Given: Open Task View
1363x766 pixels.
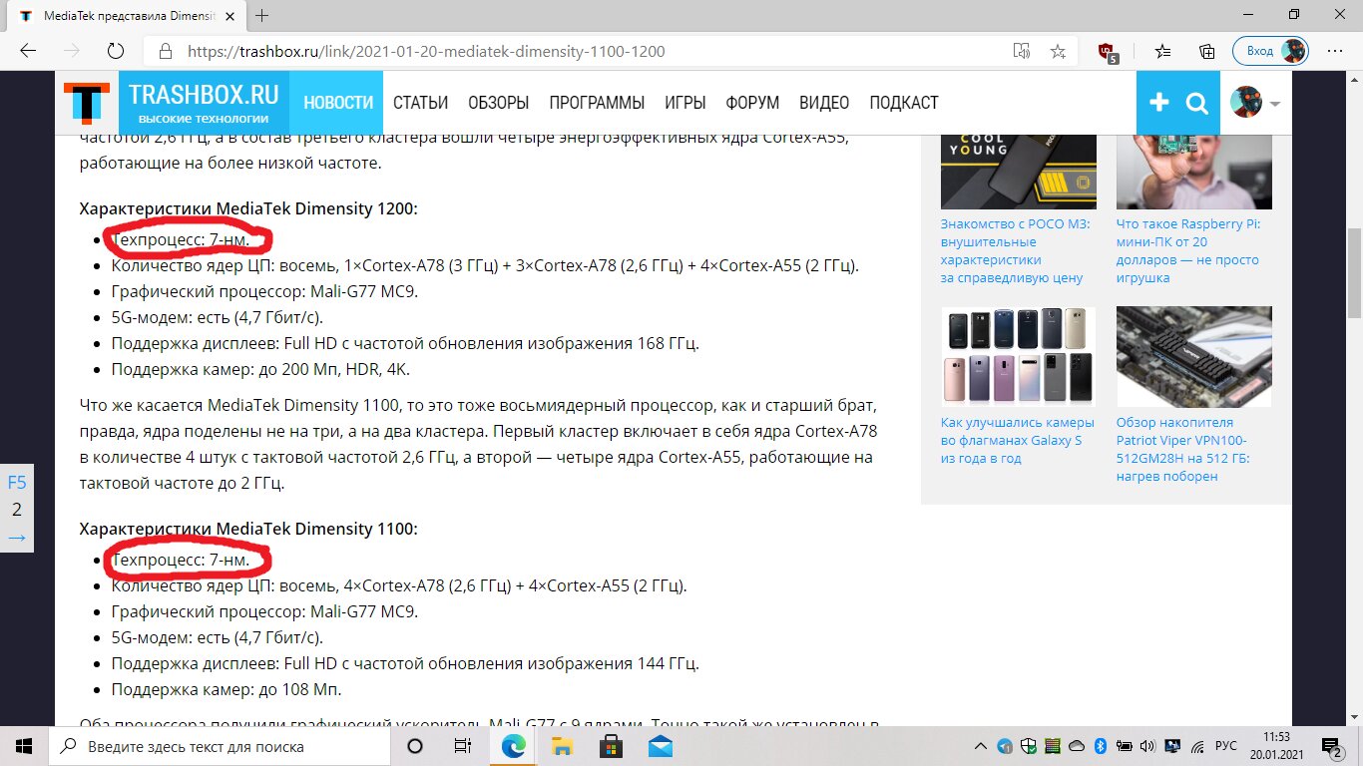Looking at the screenshot, I should pos(463,746).
